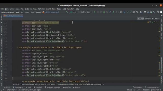
Task: Open the Structure sidebar panel
Action: pyautogui.click(x=1, y=75)
